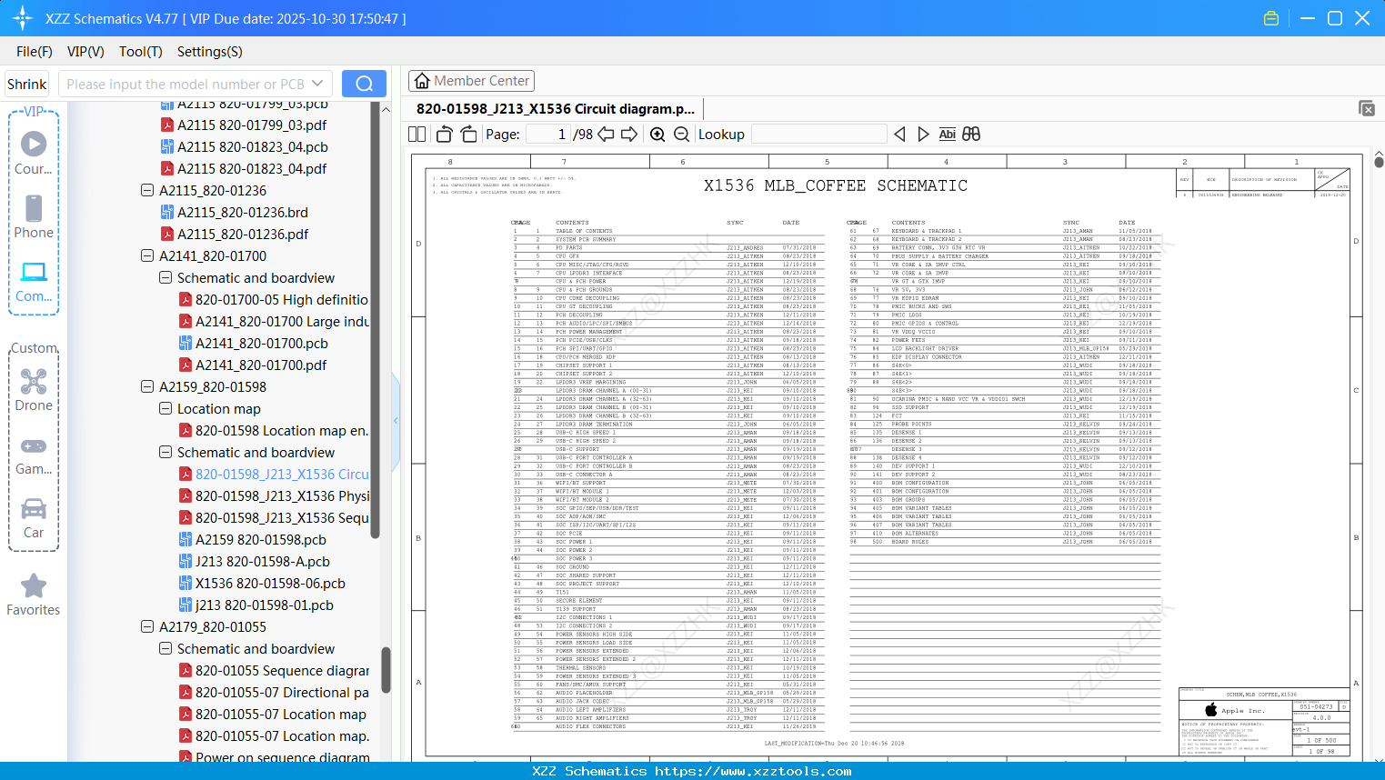Collapse Schematic and boardview under A2159
The image size is (1385, 780).
click(x=166, y=452)
